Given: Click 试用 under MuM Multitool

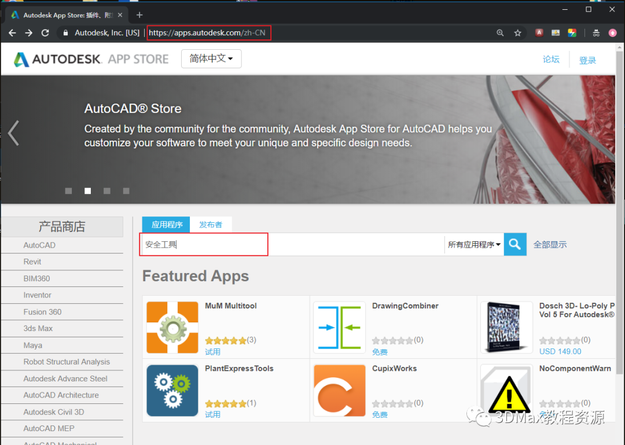Looking at the screenshot, I should (x=212, y=352).
